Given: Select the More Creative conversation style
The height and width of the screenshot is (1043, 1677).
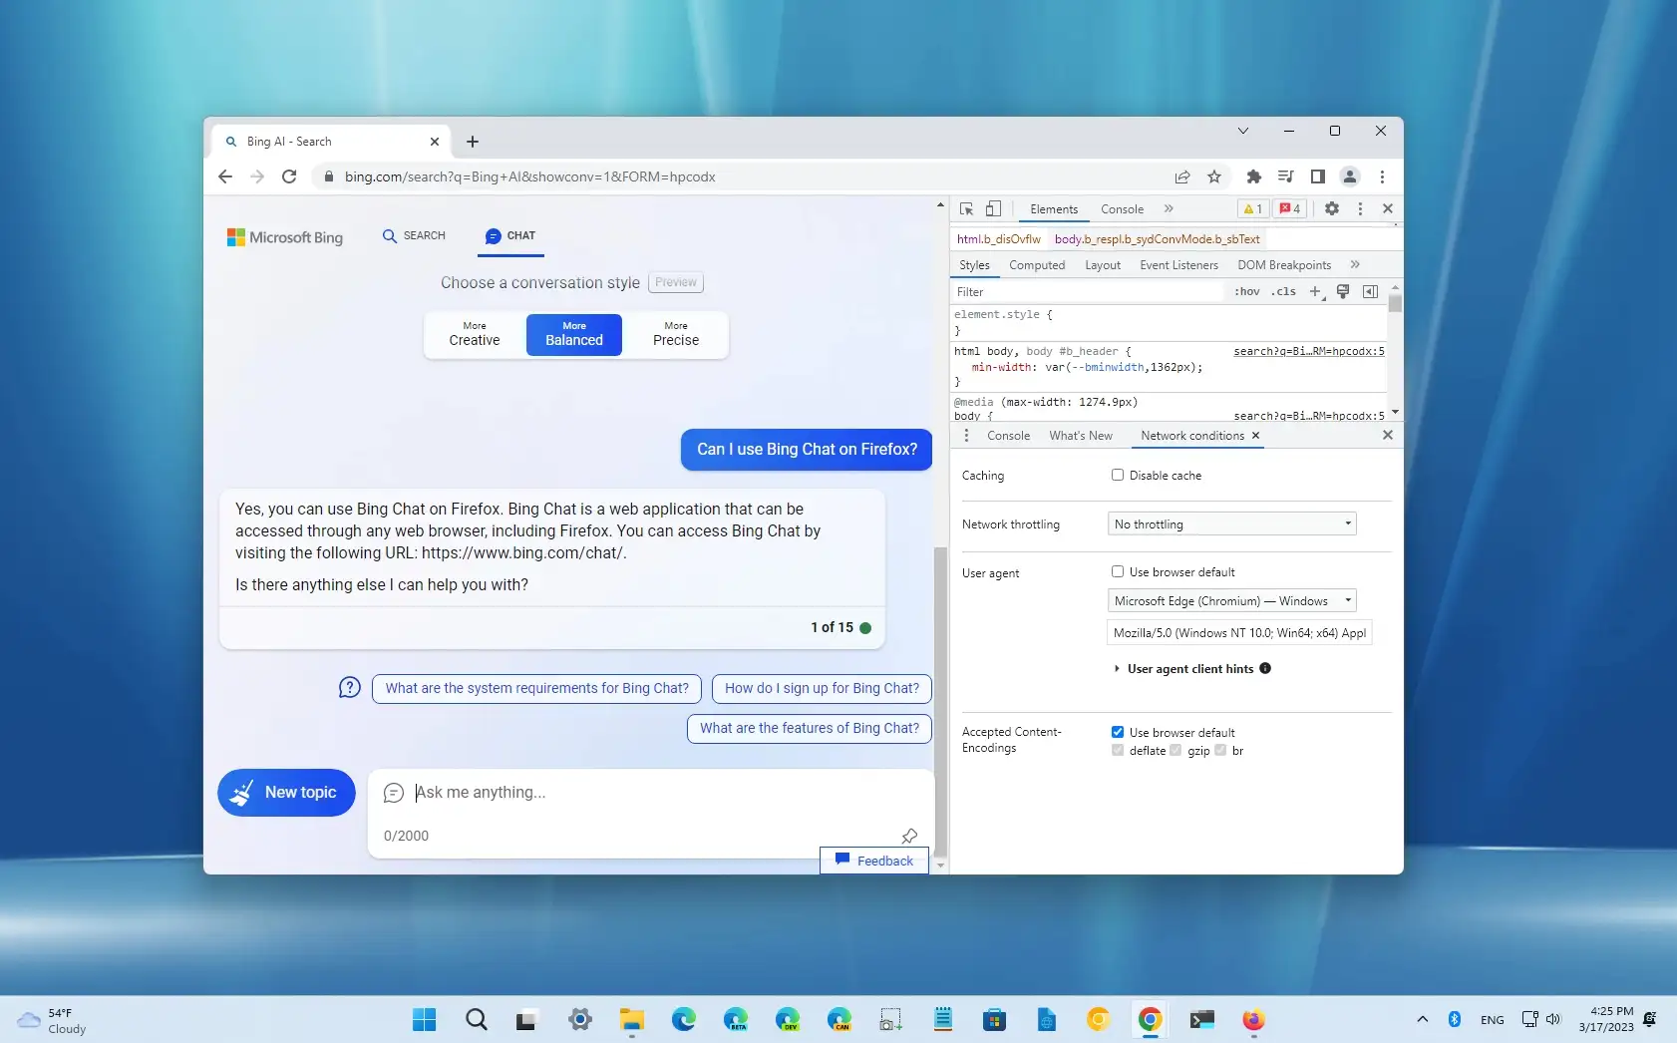Looking at the screenshot, I should pyautogui.click(x=474, y=334).
